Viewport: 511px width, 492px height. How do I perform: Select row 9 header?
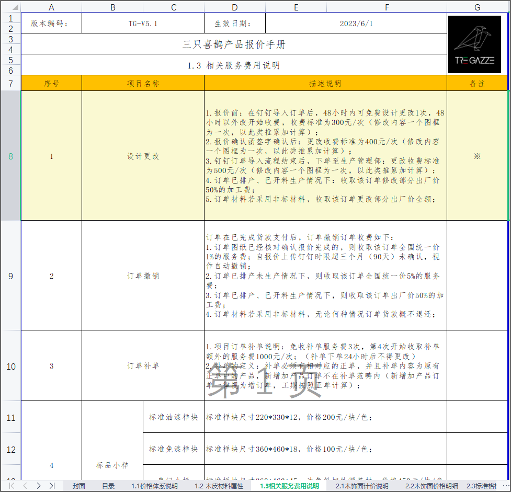coord(11,276)
